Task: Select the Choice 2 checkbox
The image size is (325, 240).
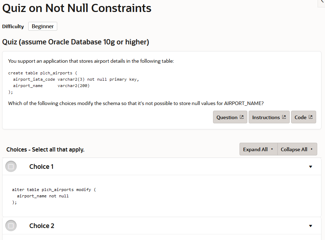Action: click(x=11, y=226)
